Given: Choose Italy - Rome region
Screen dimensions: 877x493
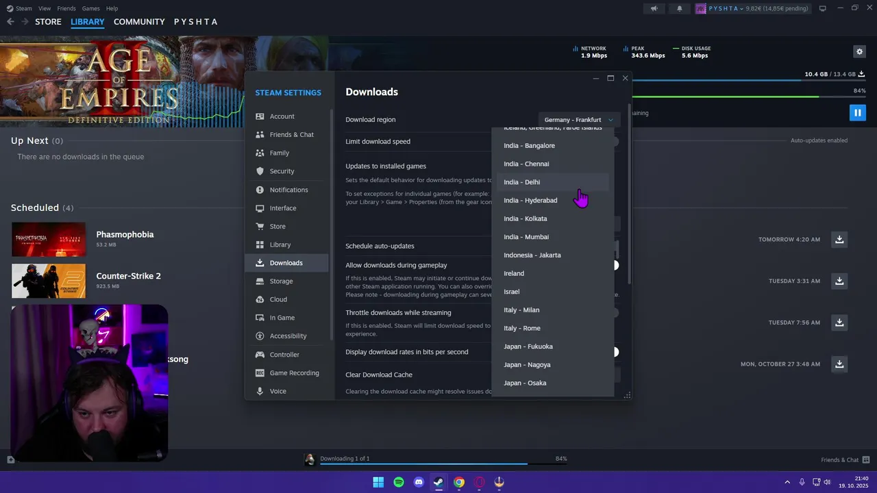Looking at the screenshot, I should click(x=553, y=328).
